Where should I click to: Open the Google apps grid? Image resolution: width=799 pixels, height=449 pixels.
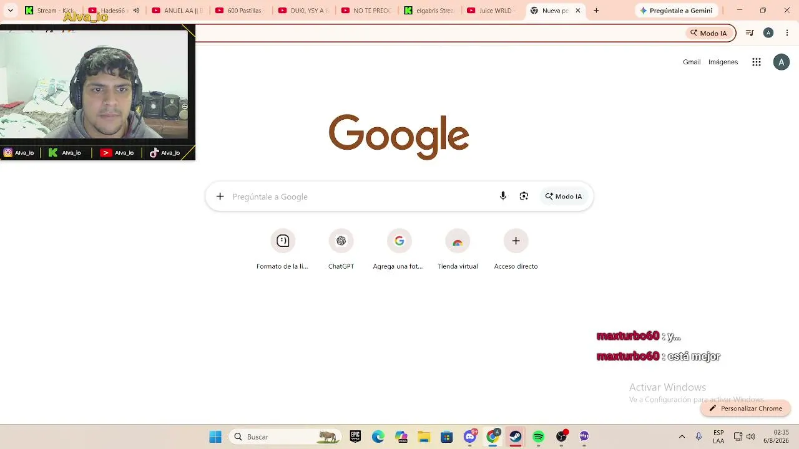coord(757,62)
